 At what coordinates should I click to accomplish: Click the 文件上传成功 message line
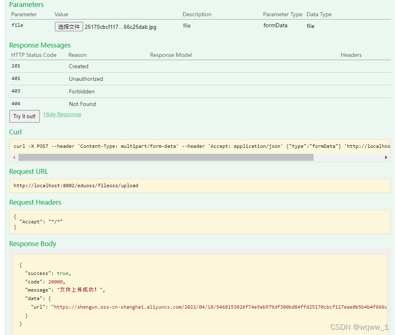[65, 290]
